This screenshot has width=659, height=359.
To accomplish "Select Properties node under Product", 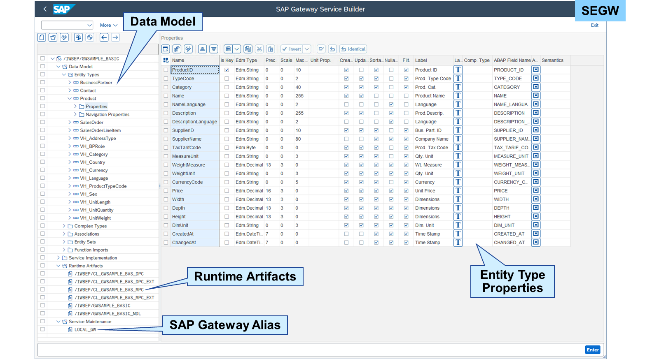I will point(96,107).
